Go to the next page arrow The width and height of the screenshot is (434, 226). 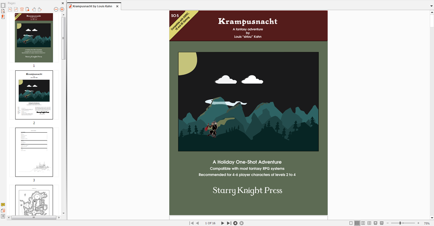(x=223, y=223)
